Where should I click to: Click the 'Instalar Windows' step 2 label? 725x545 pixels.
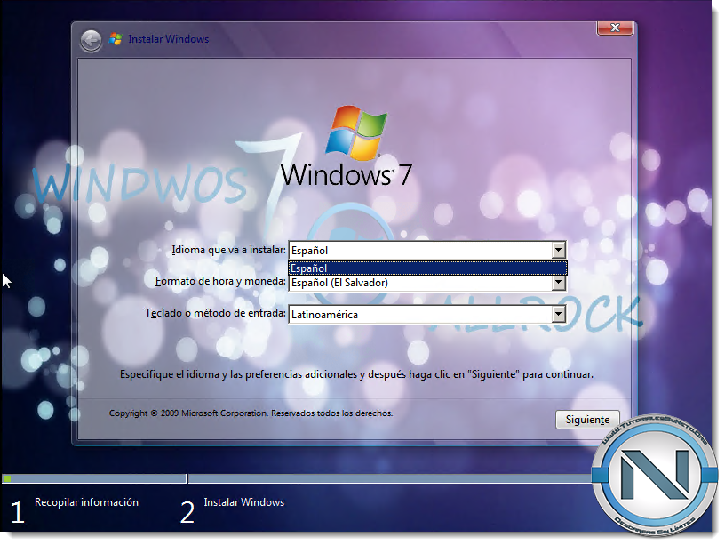(x=244, y=502)
